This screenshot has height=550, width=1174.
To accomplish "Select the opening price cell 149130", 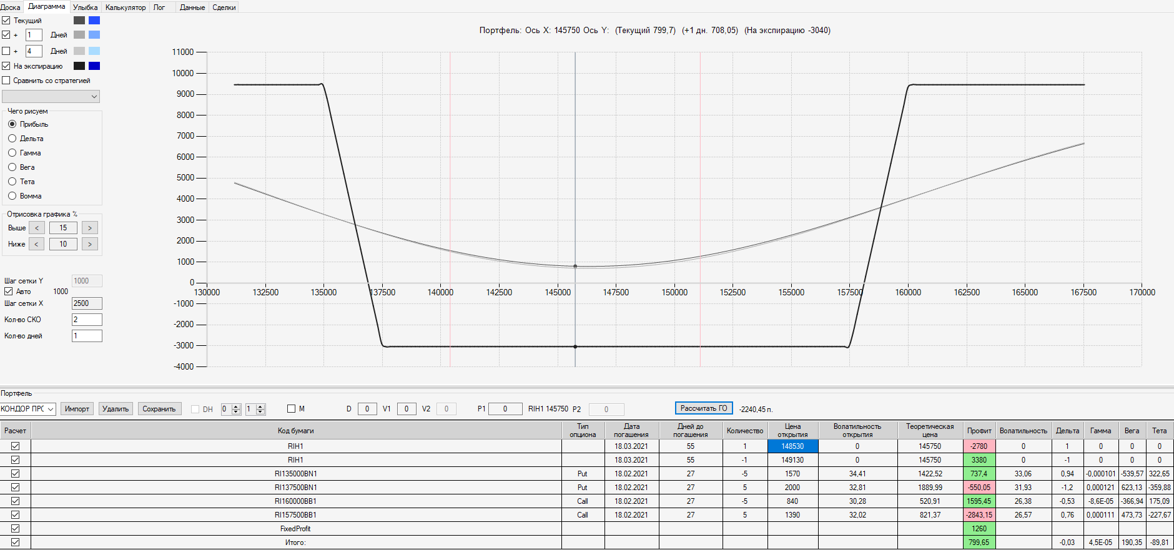I will coord(792,460).
